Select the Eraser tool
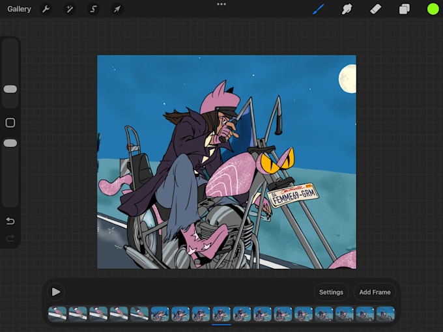This screenshot has width=443, height=332. click(375, 9)
